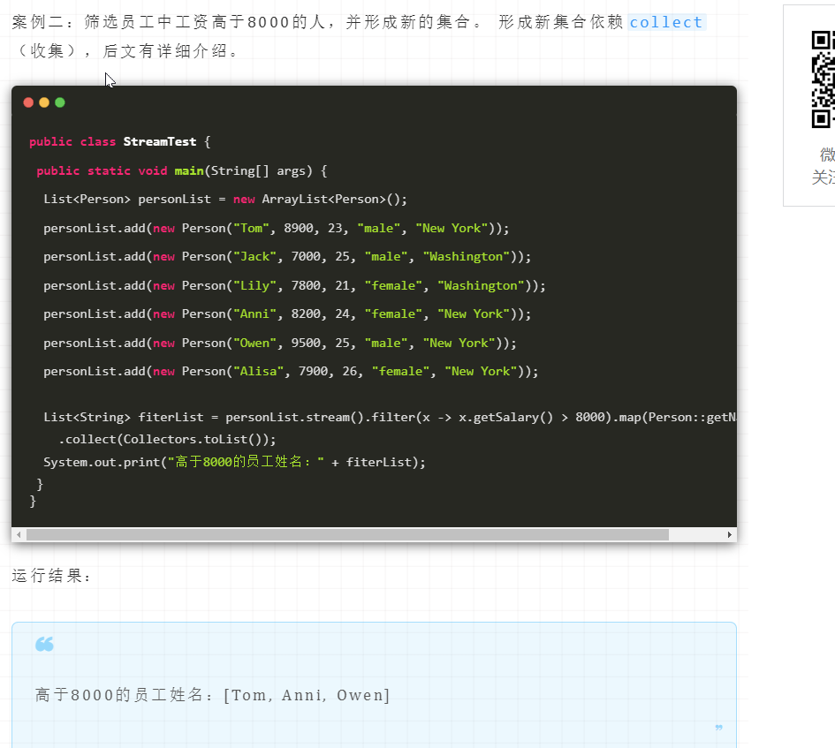This screenshot has width=835, height=748.
Task: Click the value 9500 in code
Action: pyautogui.click(x=307, y=344)
